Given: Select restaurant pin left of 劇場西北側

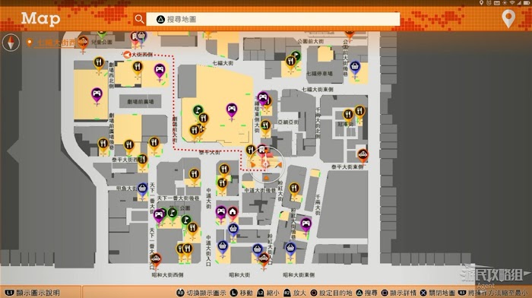Looking at the screenshot, I should (99, 63).
